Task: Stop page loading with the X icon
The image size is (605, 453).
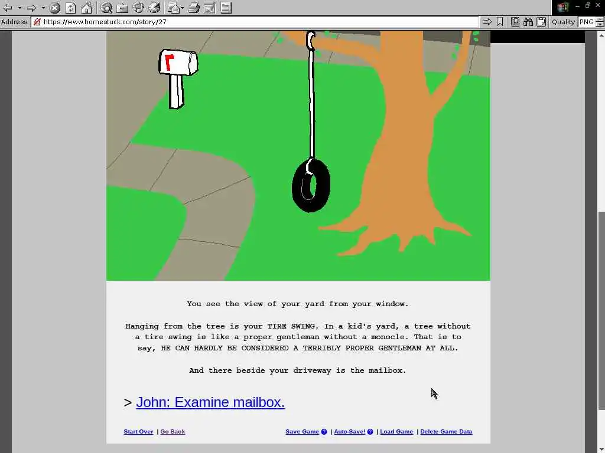Action: (x=55, y=7)
